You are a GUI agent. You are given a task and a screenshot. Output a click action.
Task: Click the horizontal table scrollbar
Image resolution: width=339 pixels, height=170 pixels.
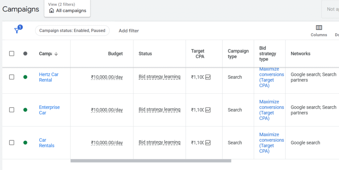(x=151, y=161)
